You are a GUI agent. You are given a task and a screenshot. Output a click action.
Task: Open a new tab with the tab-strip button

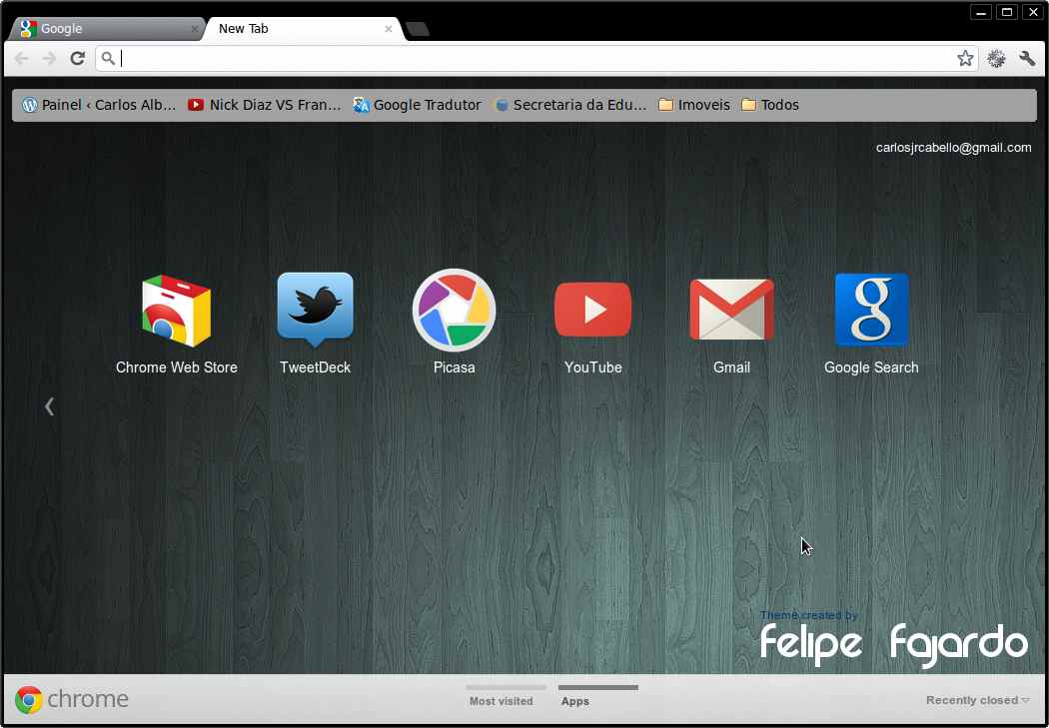418,29
